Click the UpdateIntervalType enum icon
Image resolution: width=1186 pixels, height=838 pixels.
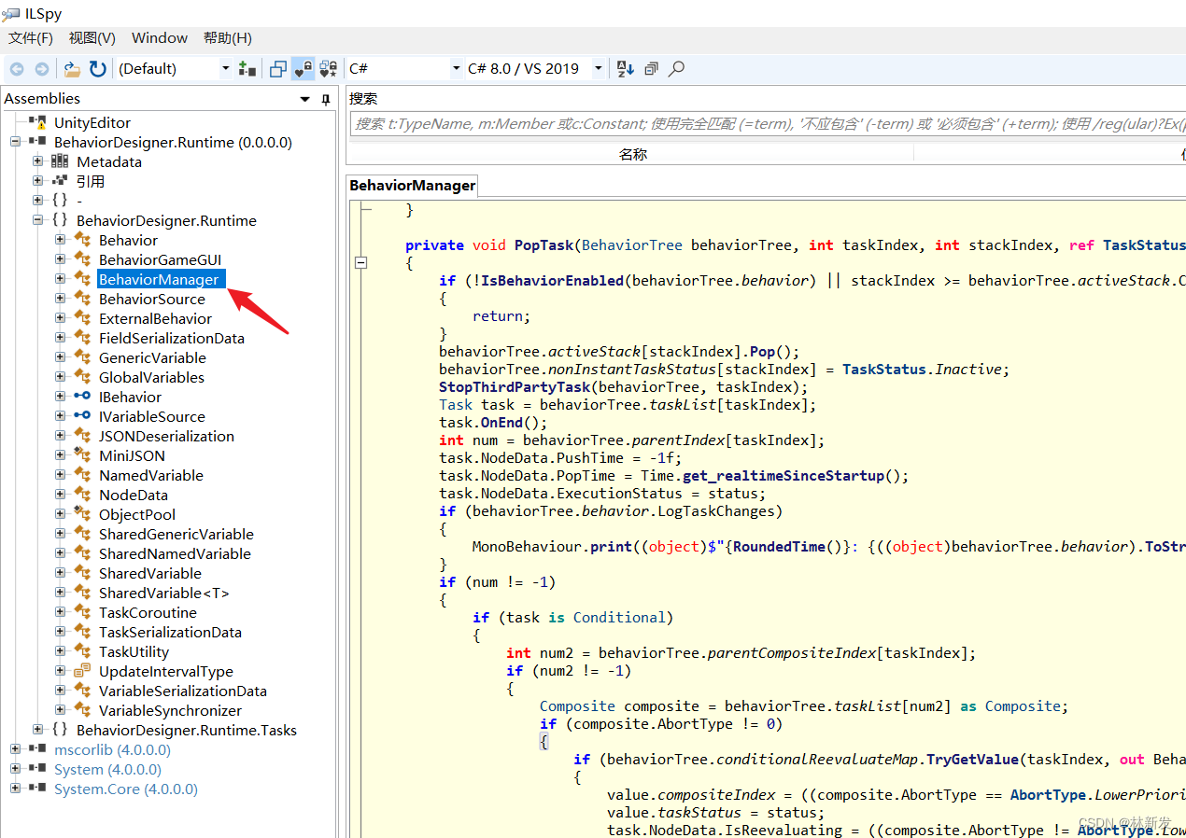82,671
